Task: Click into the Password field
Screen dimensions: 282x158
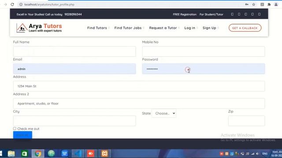Action: tap(204, 69)
